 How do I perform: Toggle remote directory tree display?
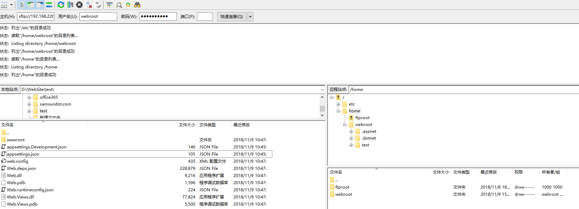(x=40, y=5)
